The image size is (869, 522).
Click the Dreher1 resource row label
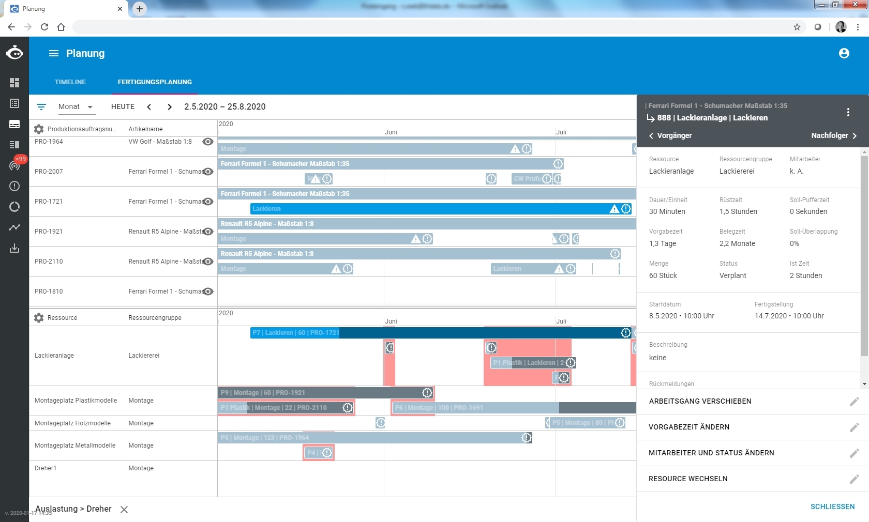point(46,469)
